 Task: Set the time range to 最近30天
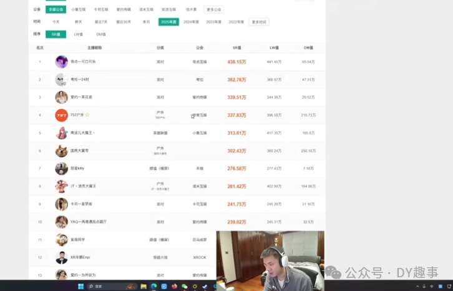124,22
